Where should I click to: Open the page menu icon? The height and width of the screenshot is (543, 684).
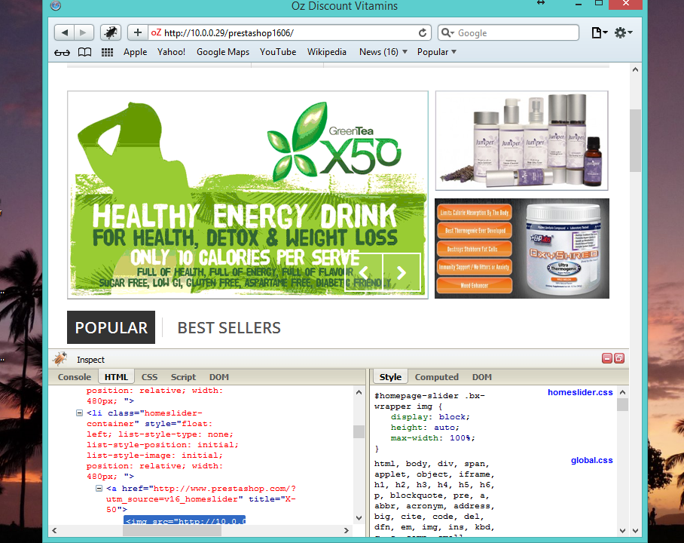coord(600,32)
